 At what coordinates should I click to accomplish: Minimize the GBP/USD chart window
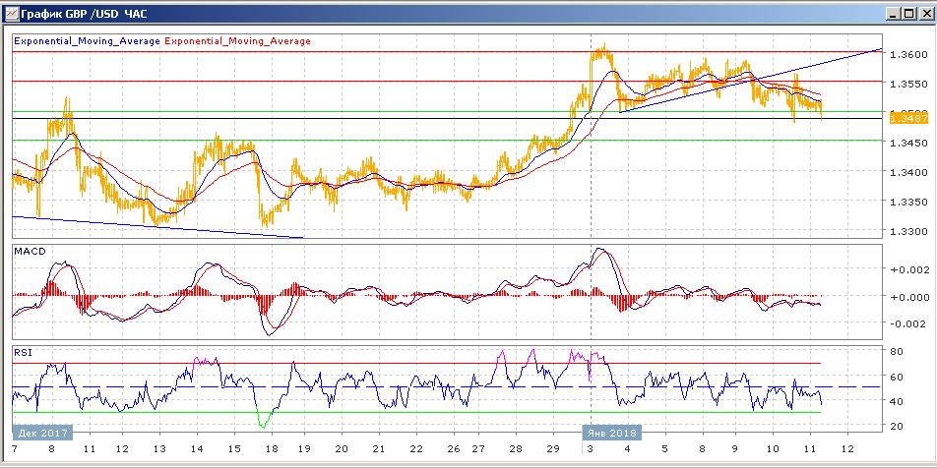pos(894,14)
